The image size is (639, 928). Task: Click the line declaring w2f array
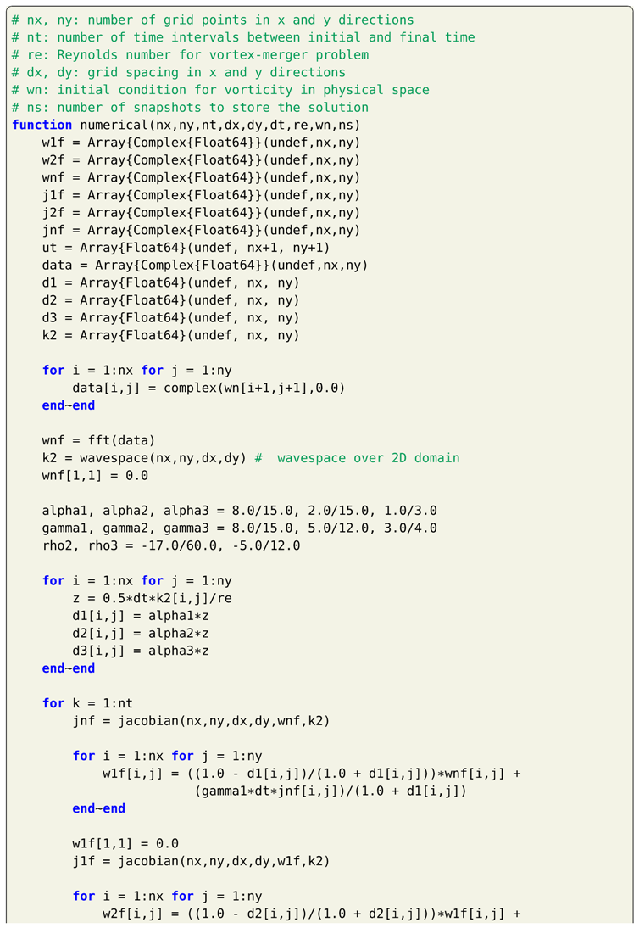coord(201,160)
